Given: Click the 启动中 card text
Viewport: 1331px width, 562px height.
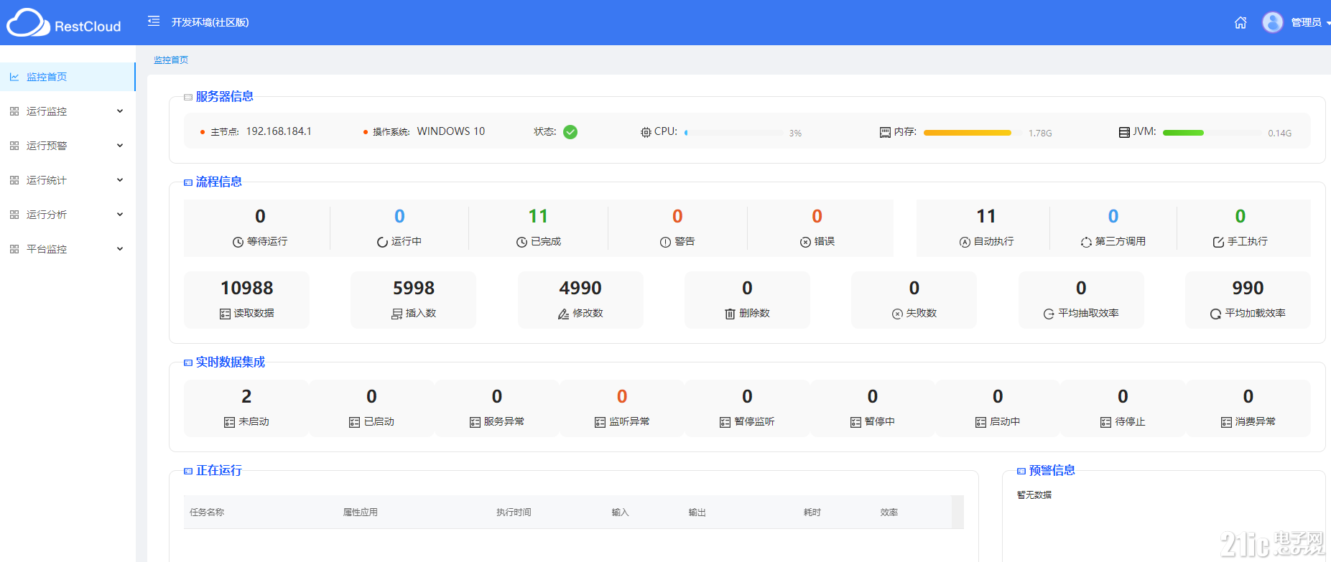Looking at the screenshot, I should click(1005, 421).
